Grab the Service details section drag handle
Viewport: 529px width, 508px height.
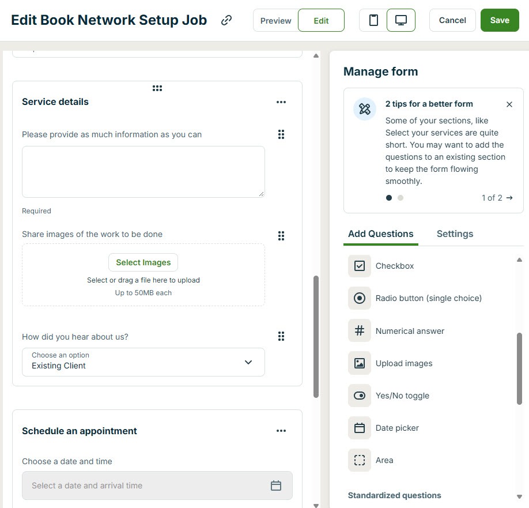pyautogui.click(x=157, y=88)
